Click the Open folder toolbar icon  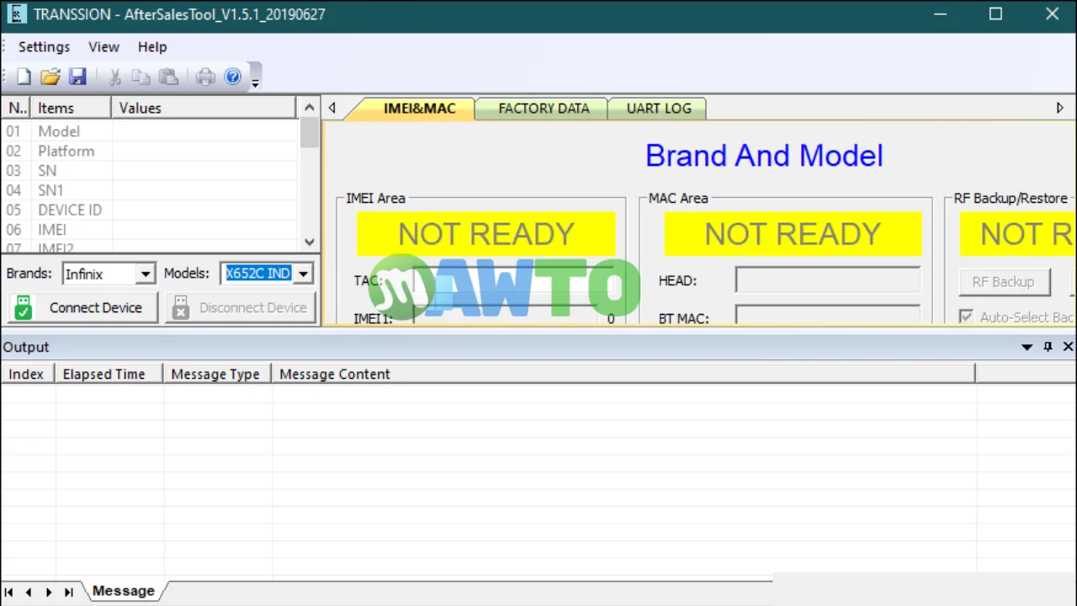[x=50, y=77]
